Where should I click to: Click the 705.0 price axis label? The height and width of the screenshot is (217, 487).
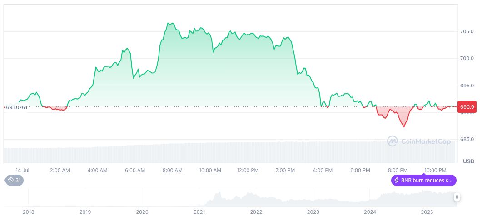(467, 31)
